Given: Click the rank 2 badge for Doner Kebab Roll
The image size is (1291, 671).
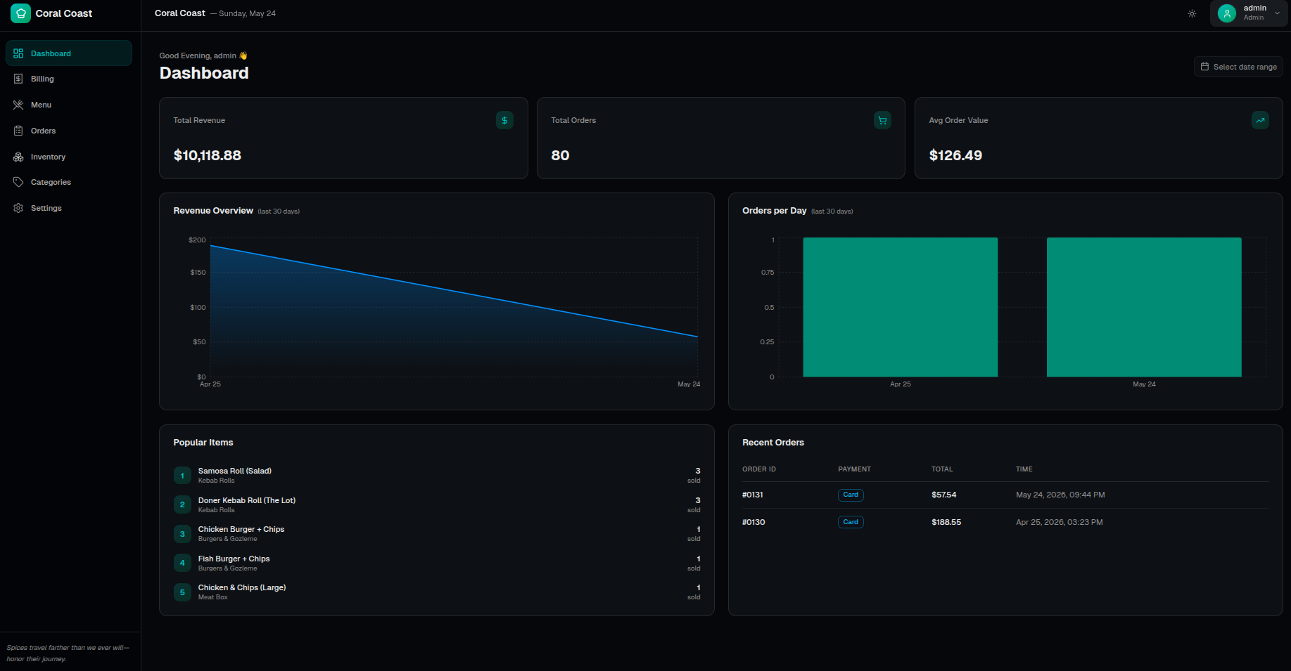Looking at the screenshot, I should [x=182, y=504].
